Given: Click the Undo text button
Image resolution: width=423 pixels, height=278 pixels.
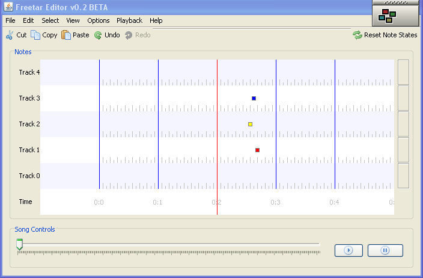Looking at the screenshot, I should 112,35.
